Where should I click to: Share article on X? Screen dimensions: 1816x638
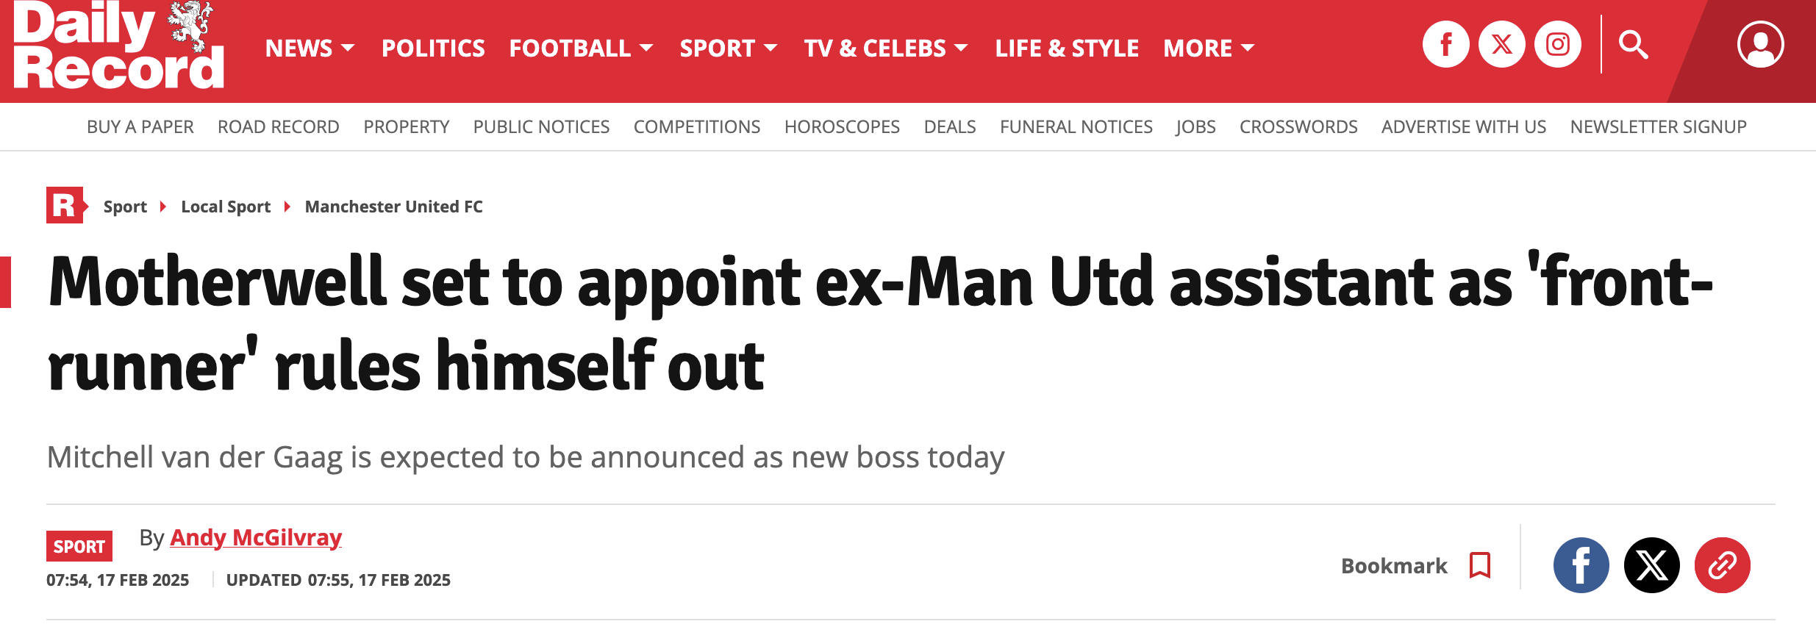tap(1651, 565)
